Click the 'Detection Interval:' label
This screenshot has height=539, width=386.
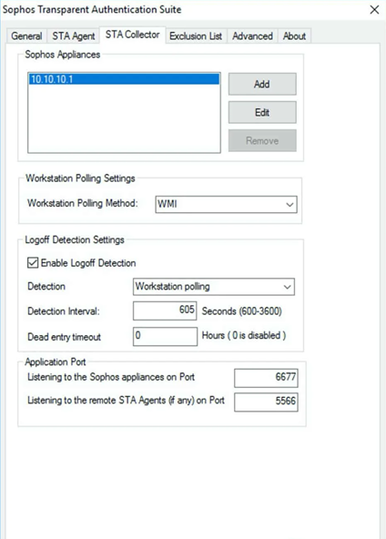click(63, 311)
